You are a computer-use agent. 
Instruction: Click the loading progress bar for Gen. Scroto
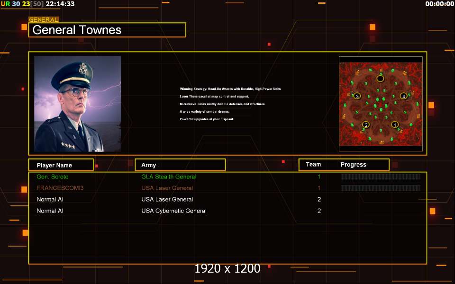[381, 177]
